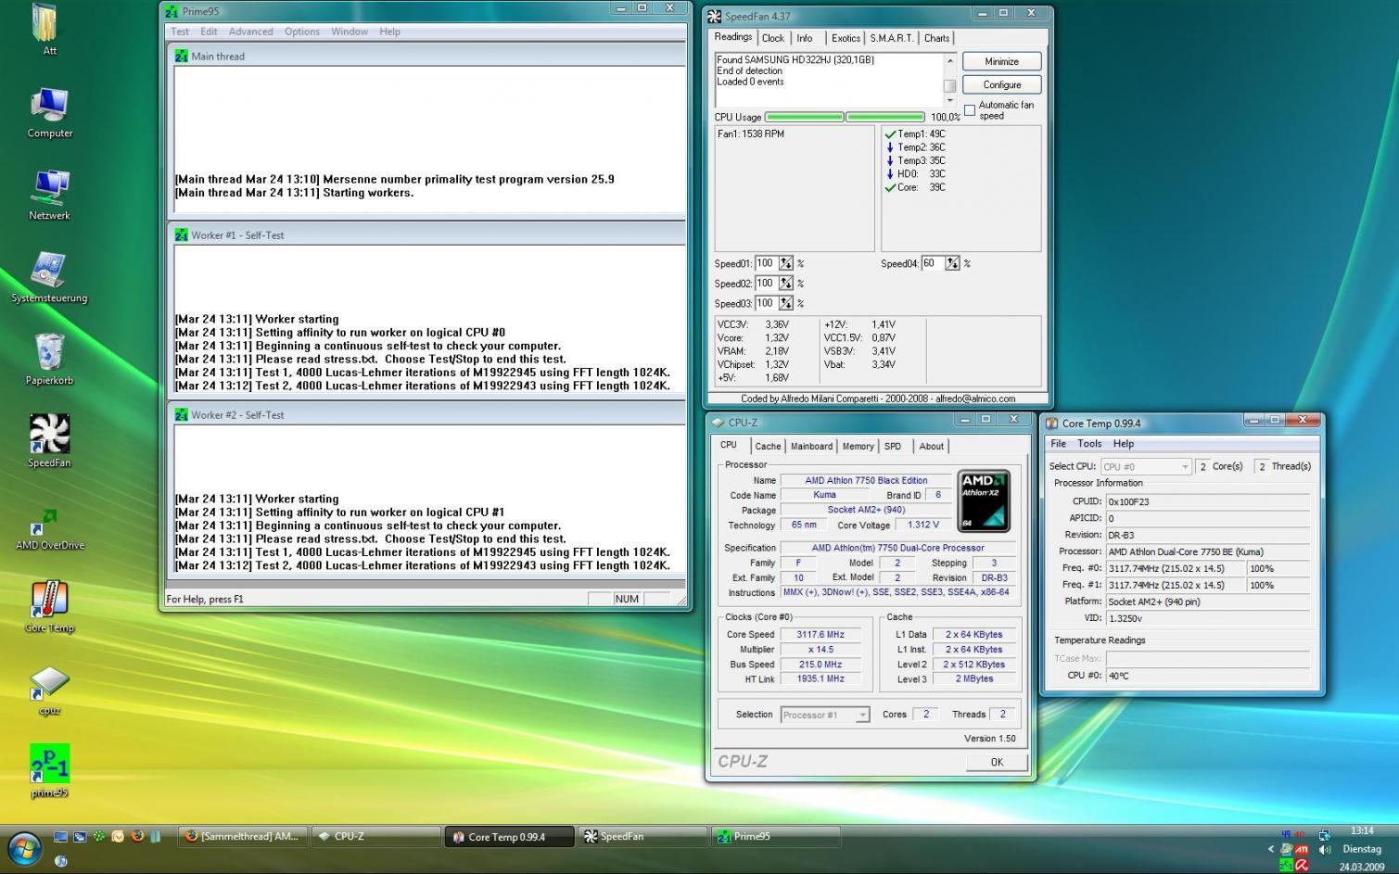Click the Main thread window icon in Prime95

tap(181, 57)
